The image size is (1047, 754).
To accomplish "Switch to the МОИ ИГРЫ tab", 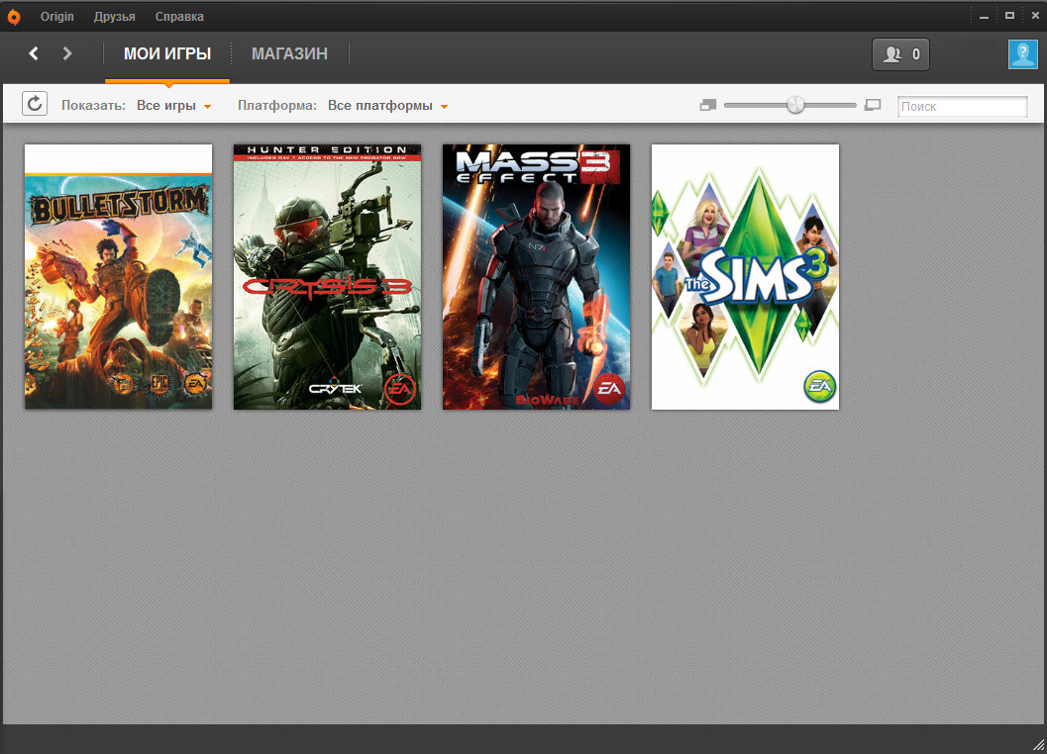I will tap(167, 54).
